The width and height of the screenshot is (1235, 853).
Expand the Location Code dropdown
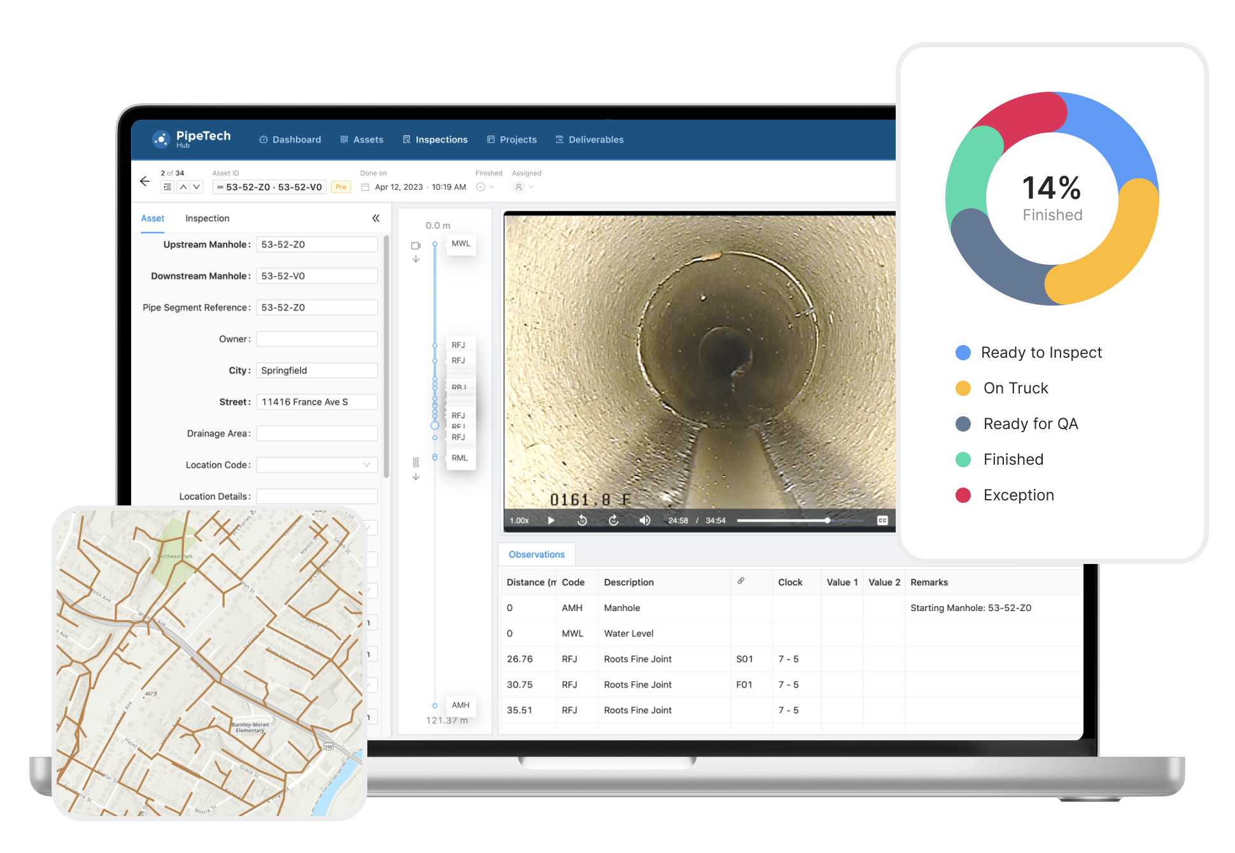tap(316, 465)
